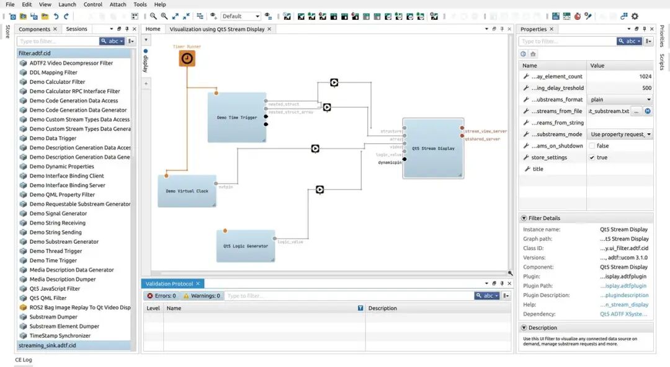Click the home icon in Properties panel

533,54
